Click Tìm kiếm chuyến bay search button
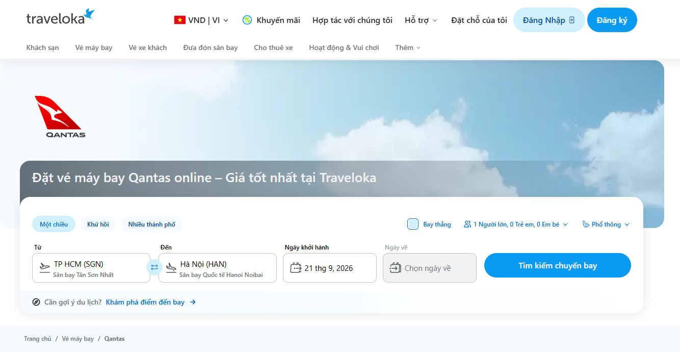This screenshot has height=352, width=680. point(558,265)
